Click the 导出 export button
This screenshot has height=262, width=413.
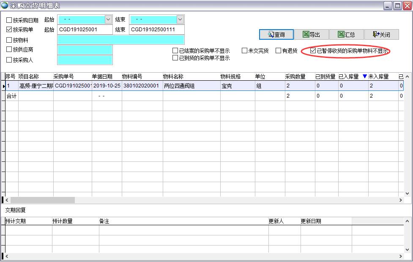coord(313,34)
